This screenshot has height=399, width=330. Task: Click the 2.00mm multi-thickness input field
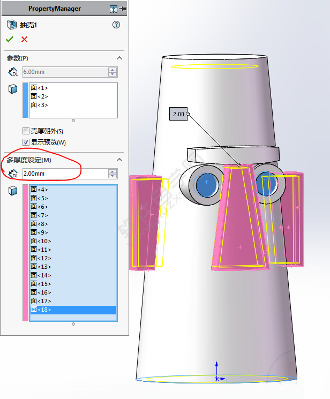tap(65, 174)
